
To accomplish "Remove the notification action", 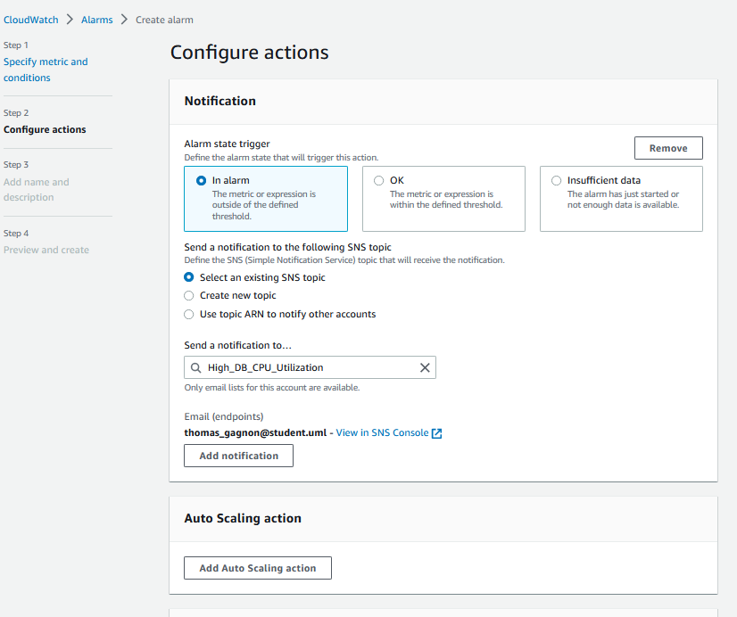I will point(667,148).
